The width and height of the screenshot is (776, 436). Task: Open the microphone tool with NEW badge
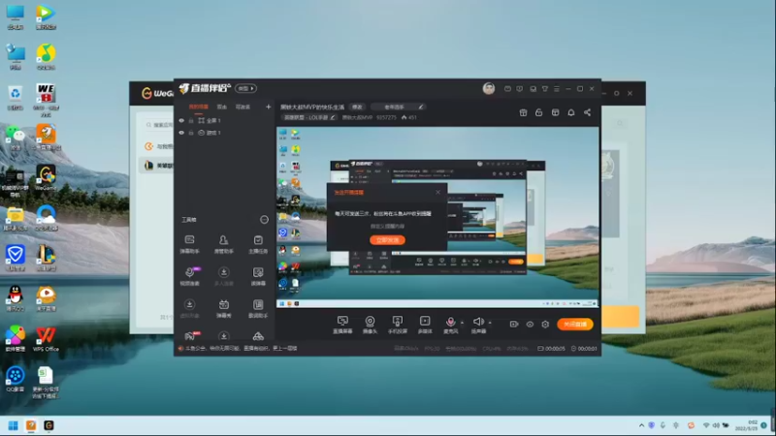pyautogui.click(x=189, y=276)
